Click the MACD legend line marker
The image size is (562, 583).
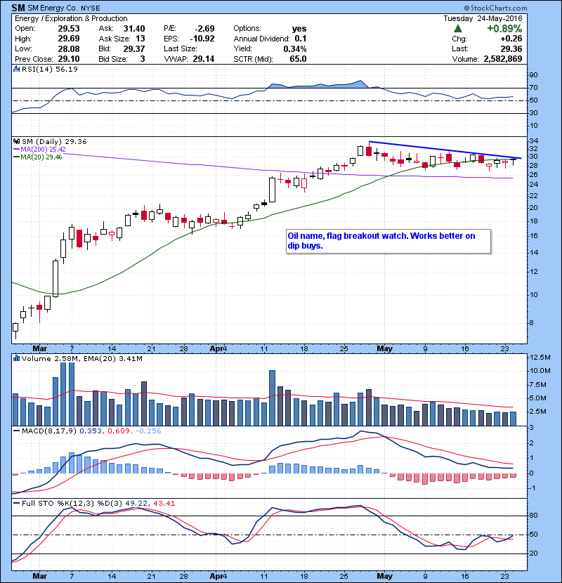click(16, 431)
